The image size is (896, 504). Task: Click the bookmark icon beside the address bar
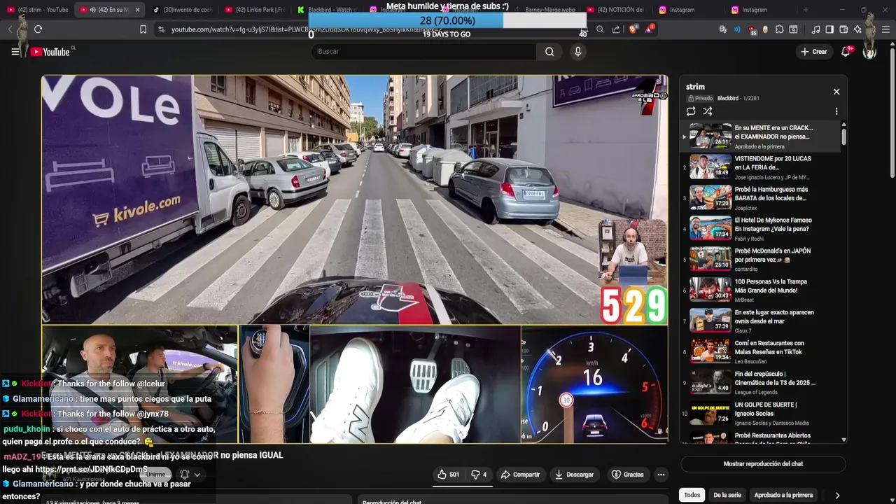[x=143, y=29]
